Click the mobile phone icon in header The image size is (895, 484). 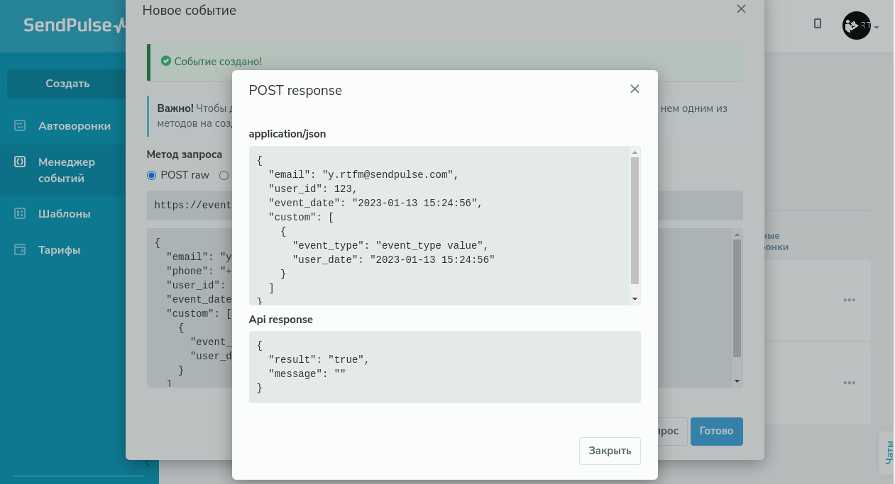tap(818, 24)
